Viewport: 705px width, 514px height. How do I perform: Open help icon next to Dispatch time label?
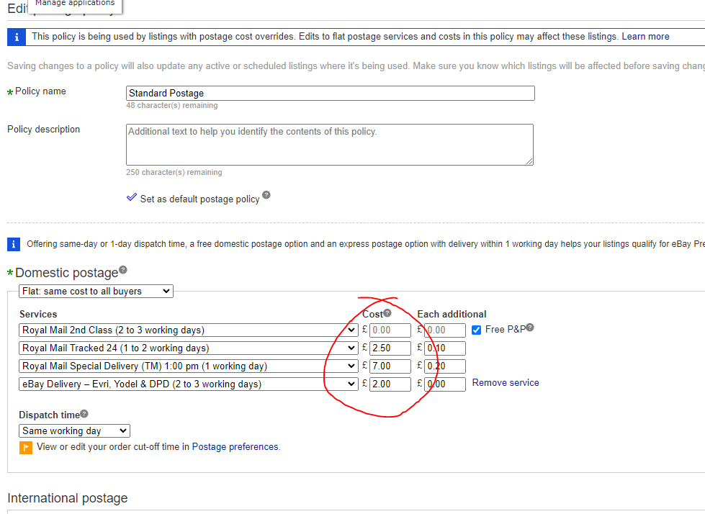point(84,414)
